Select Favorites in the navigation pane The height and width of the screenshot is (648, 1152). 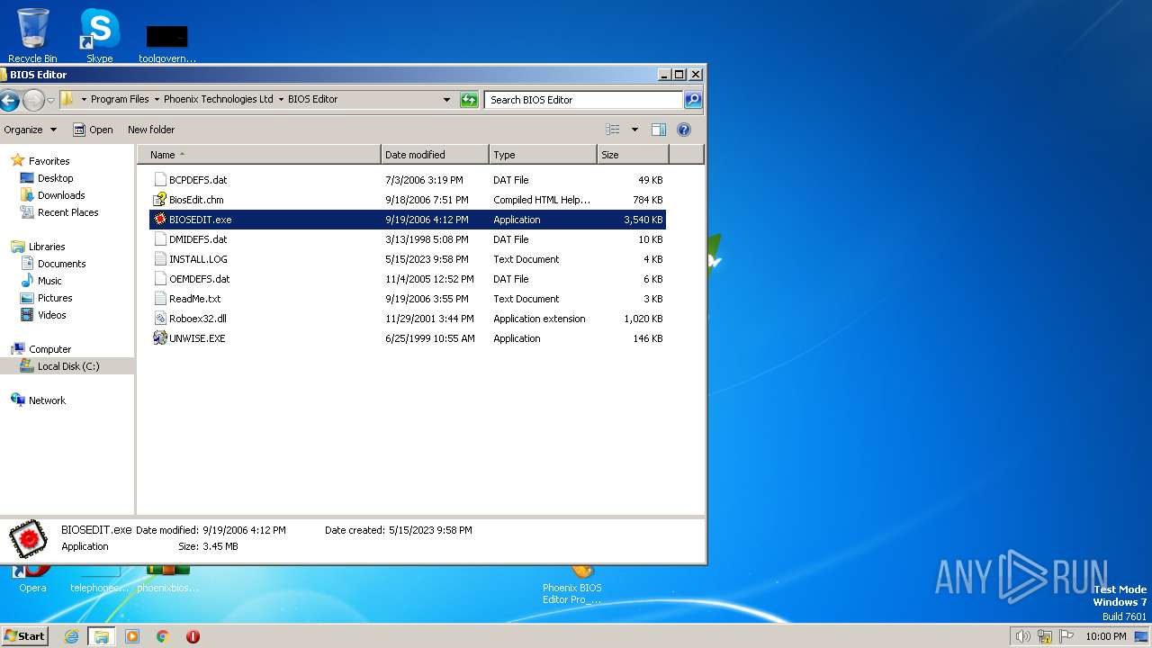pos(49,161)
